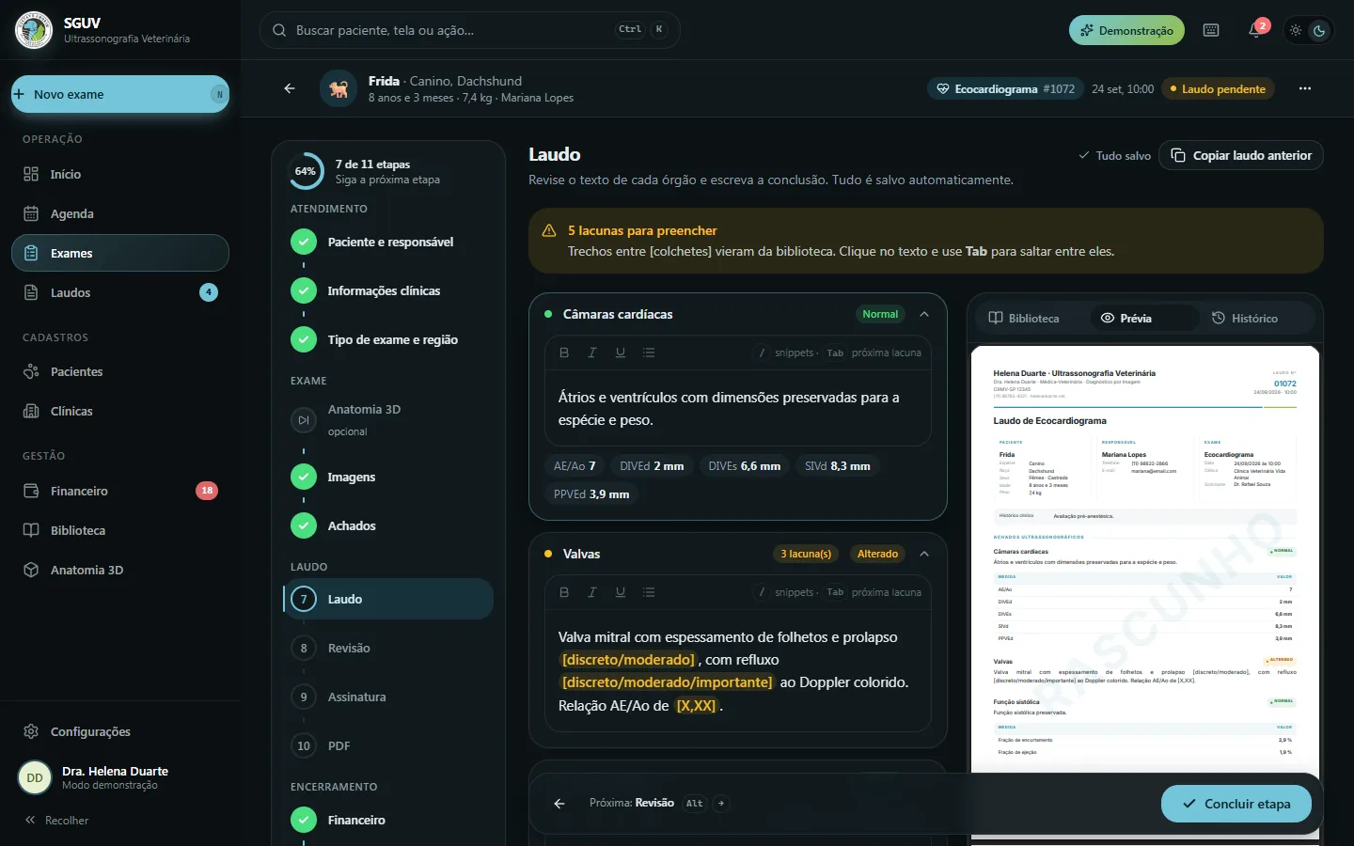Image resolution: width=1354 pixels, height=846 pixels.
Task: Open Financeiro step under Encerramento
Action: [x=387, y=820]
